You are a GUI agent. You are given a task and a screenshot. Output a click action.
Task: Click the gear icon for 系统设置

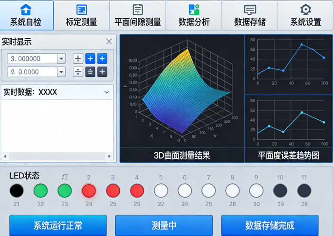306,9
